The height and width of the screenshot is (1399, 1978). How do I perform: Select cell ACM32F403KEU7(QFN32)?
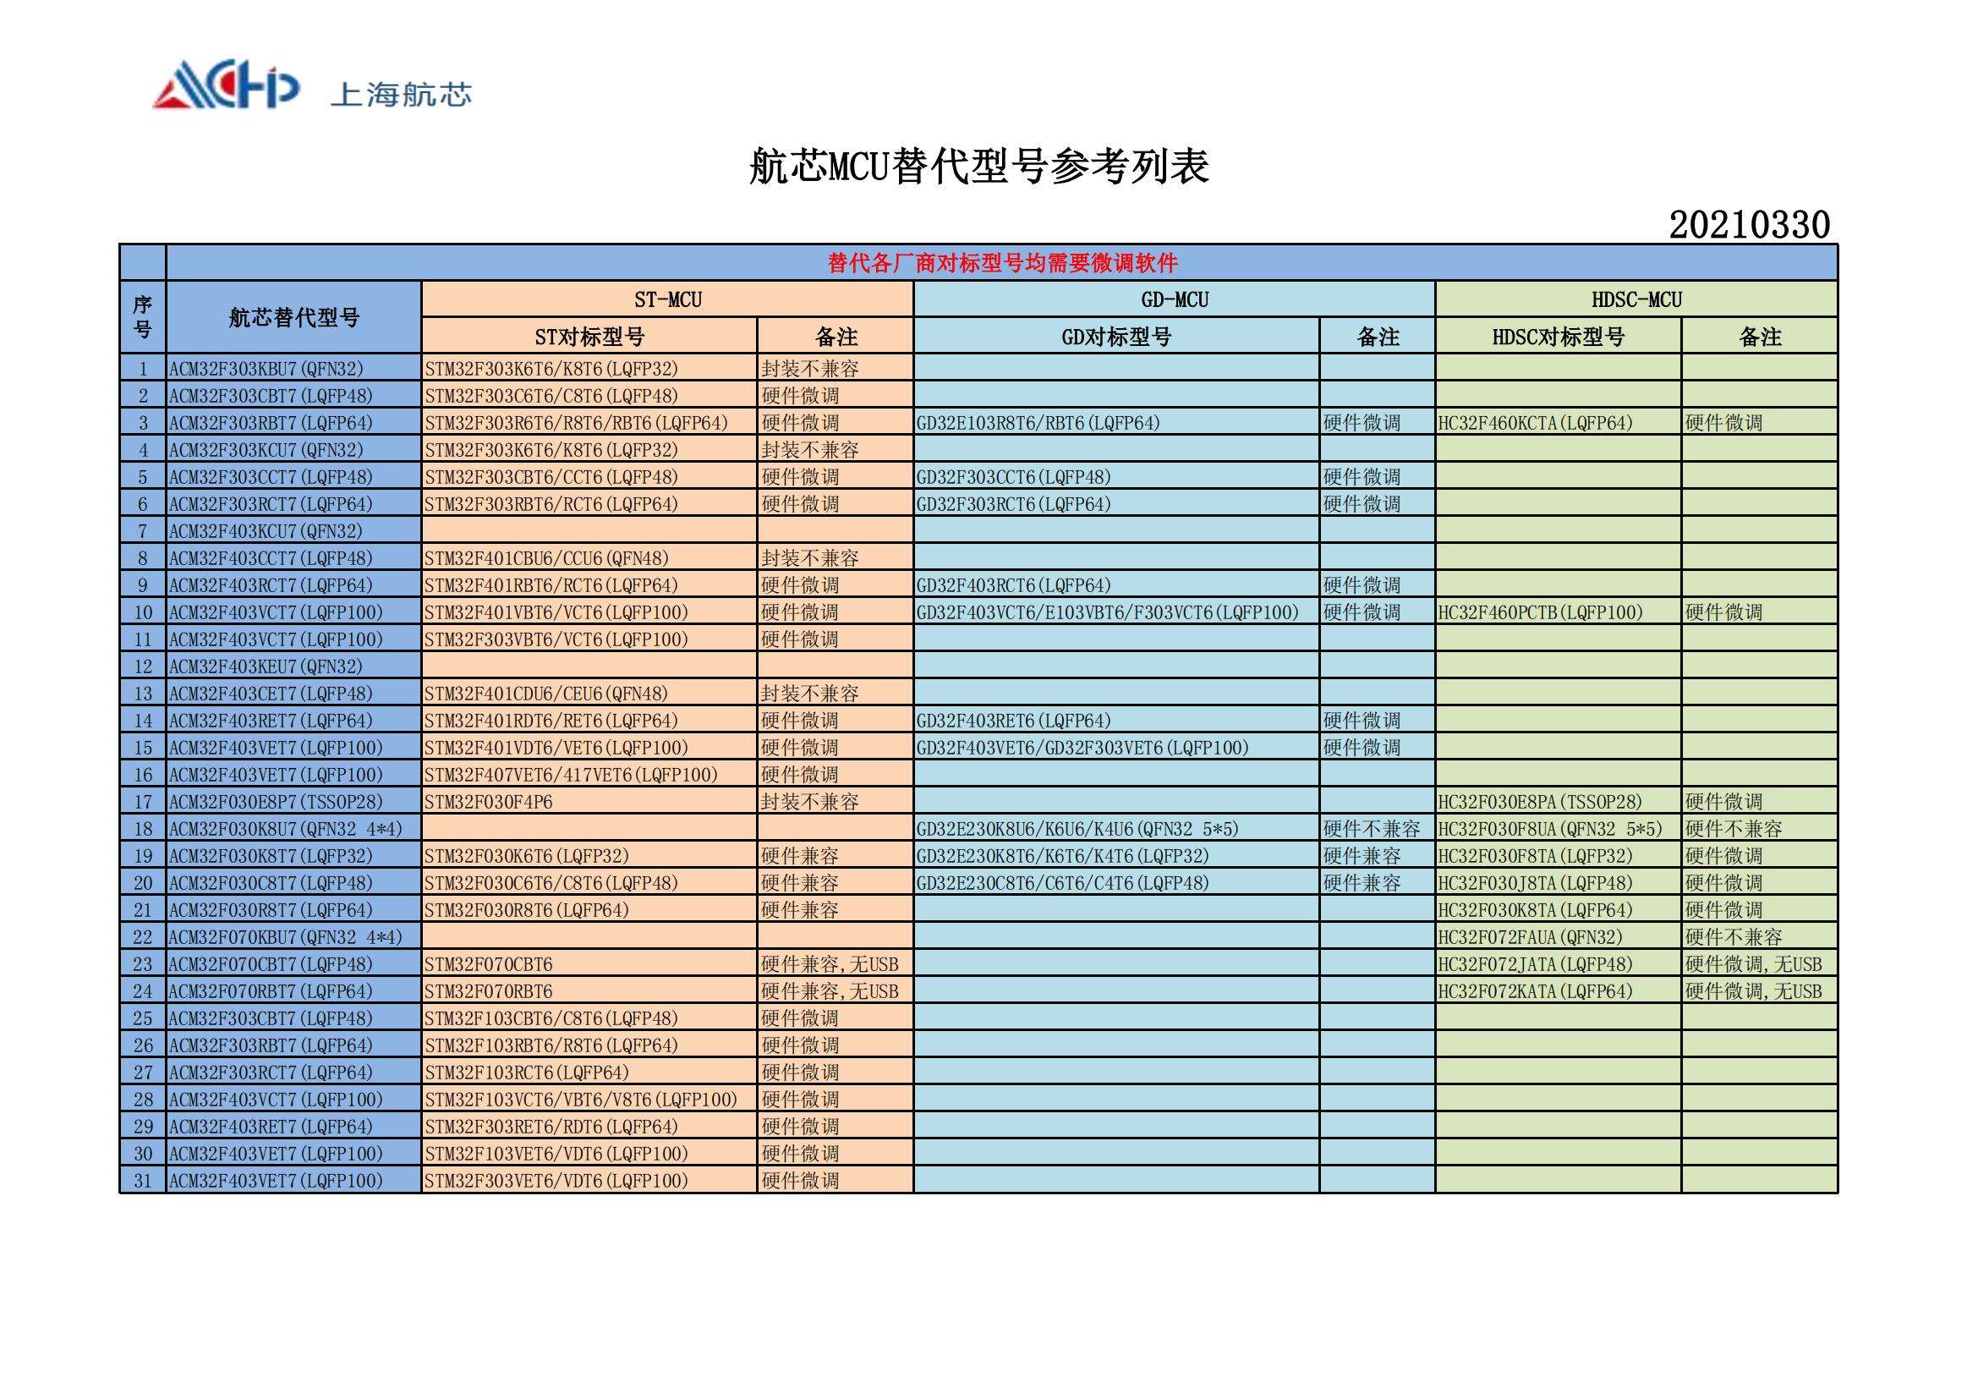click(x=293, y=666)
